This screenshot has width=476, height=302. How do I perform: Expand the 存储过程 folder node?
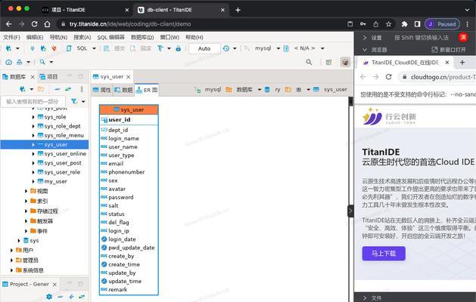pyautogui.click(x=26, y=211)
